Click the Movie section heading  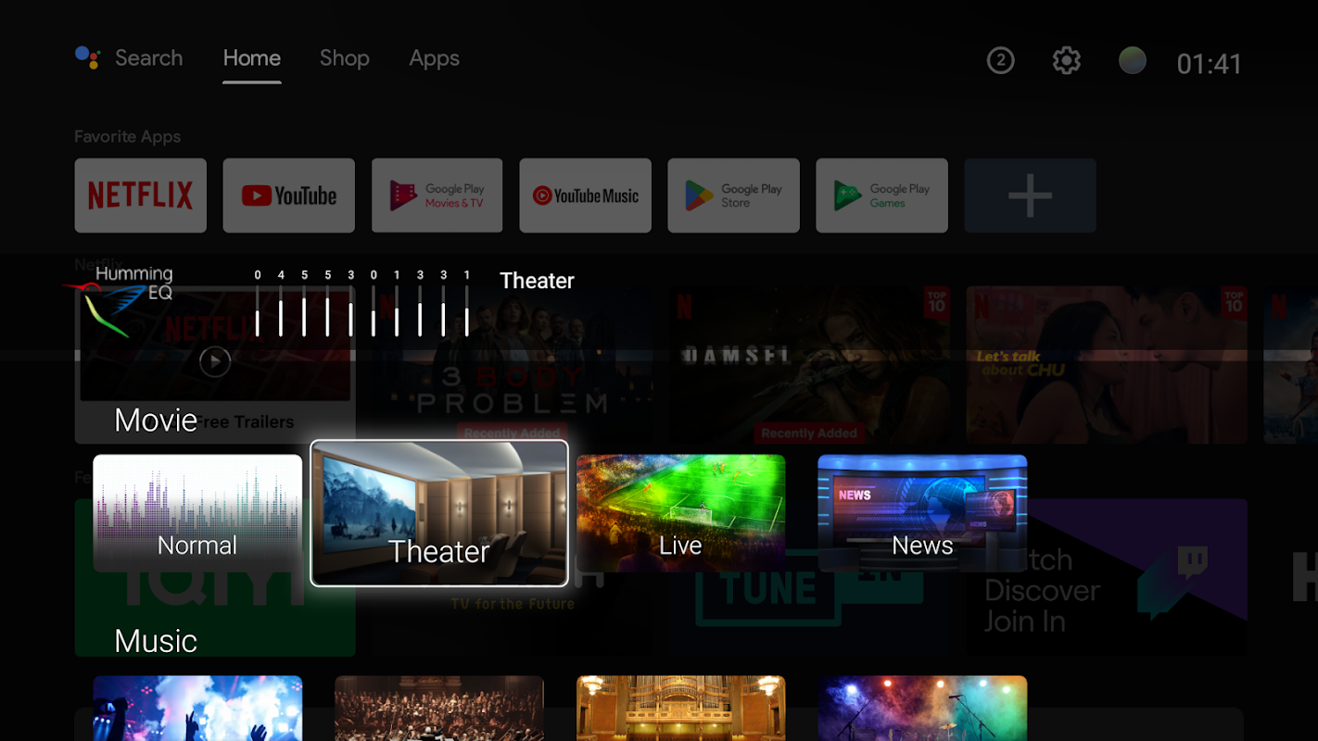click(156, 420)
